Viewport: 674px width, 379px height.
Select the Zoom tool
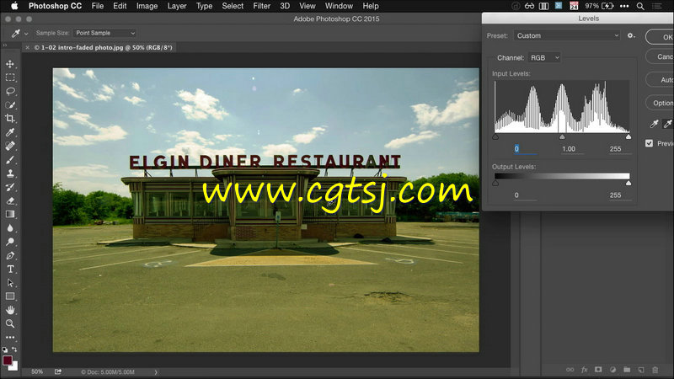(10, 323)
